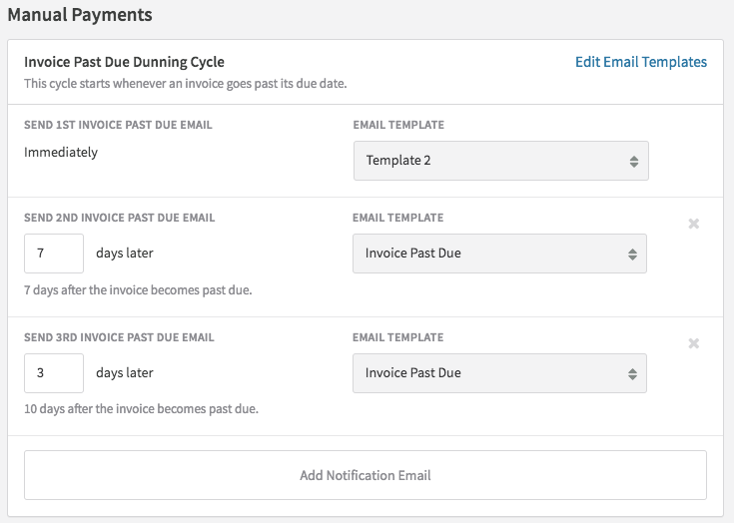Click the Send 1st Invoice Past Due Email label

pyautogui.click(x=118, y=125)
